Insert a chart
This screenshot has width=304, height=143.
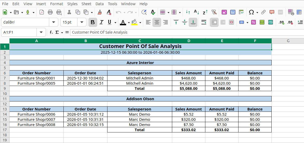tap(233, 12)
